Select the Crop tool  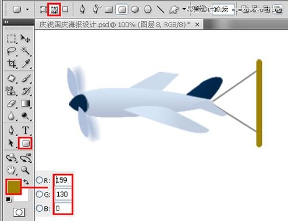point(12,64)
